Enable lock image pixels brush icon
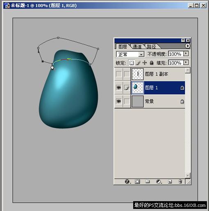 [139, 63]
